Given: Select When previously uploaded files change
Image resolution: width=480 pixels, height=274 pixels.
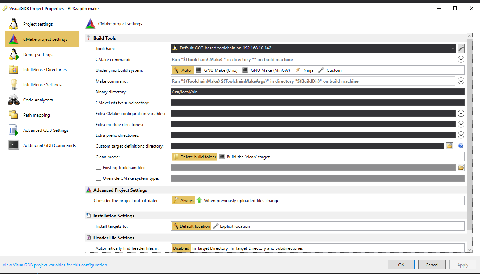Looking at the screenshot, I should click(238, 201).
